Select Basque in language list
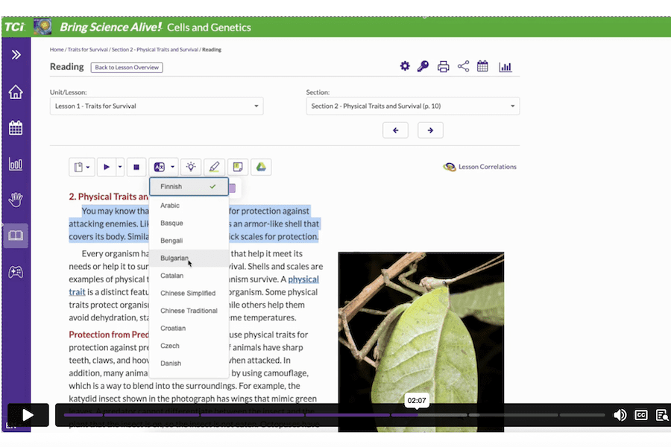This screenshot has width=671, height=447. click(189, 223)
